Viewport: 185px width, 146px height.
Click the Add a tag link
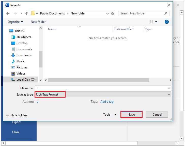point(107,102)
